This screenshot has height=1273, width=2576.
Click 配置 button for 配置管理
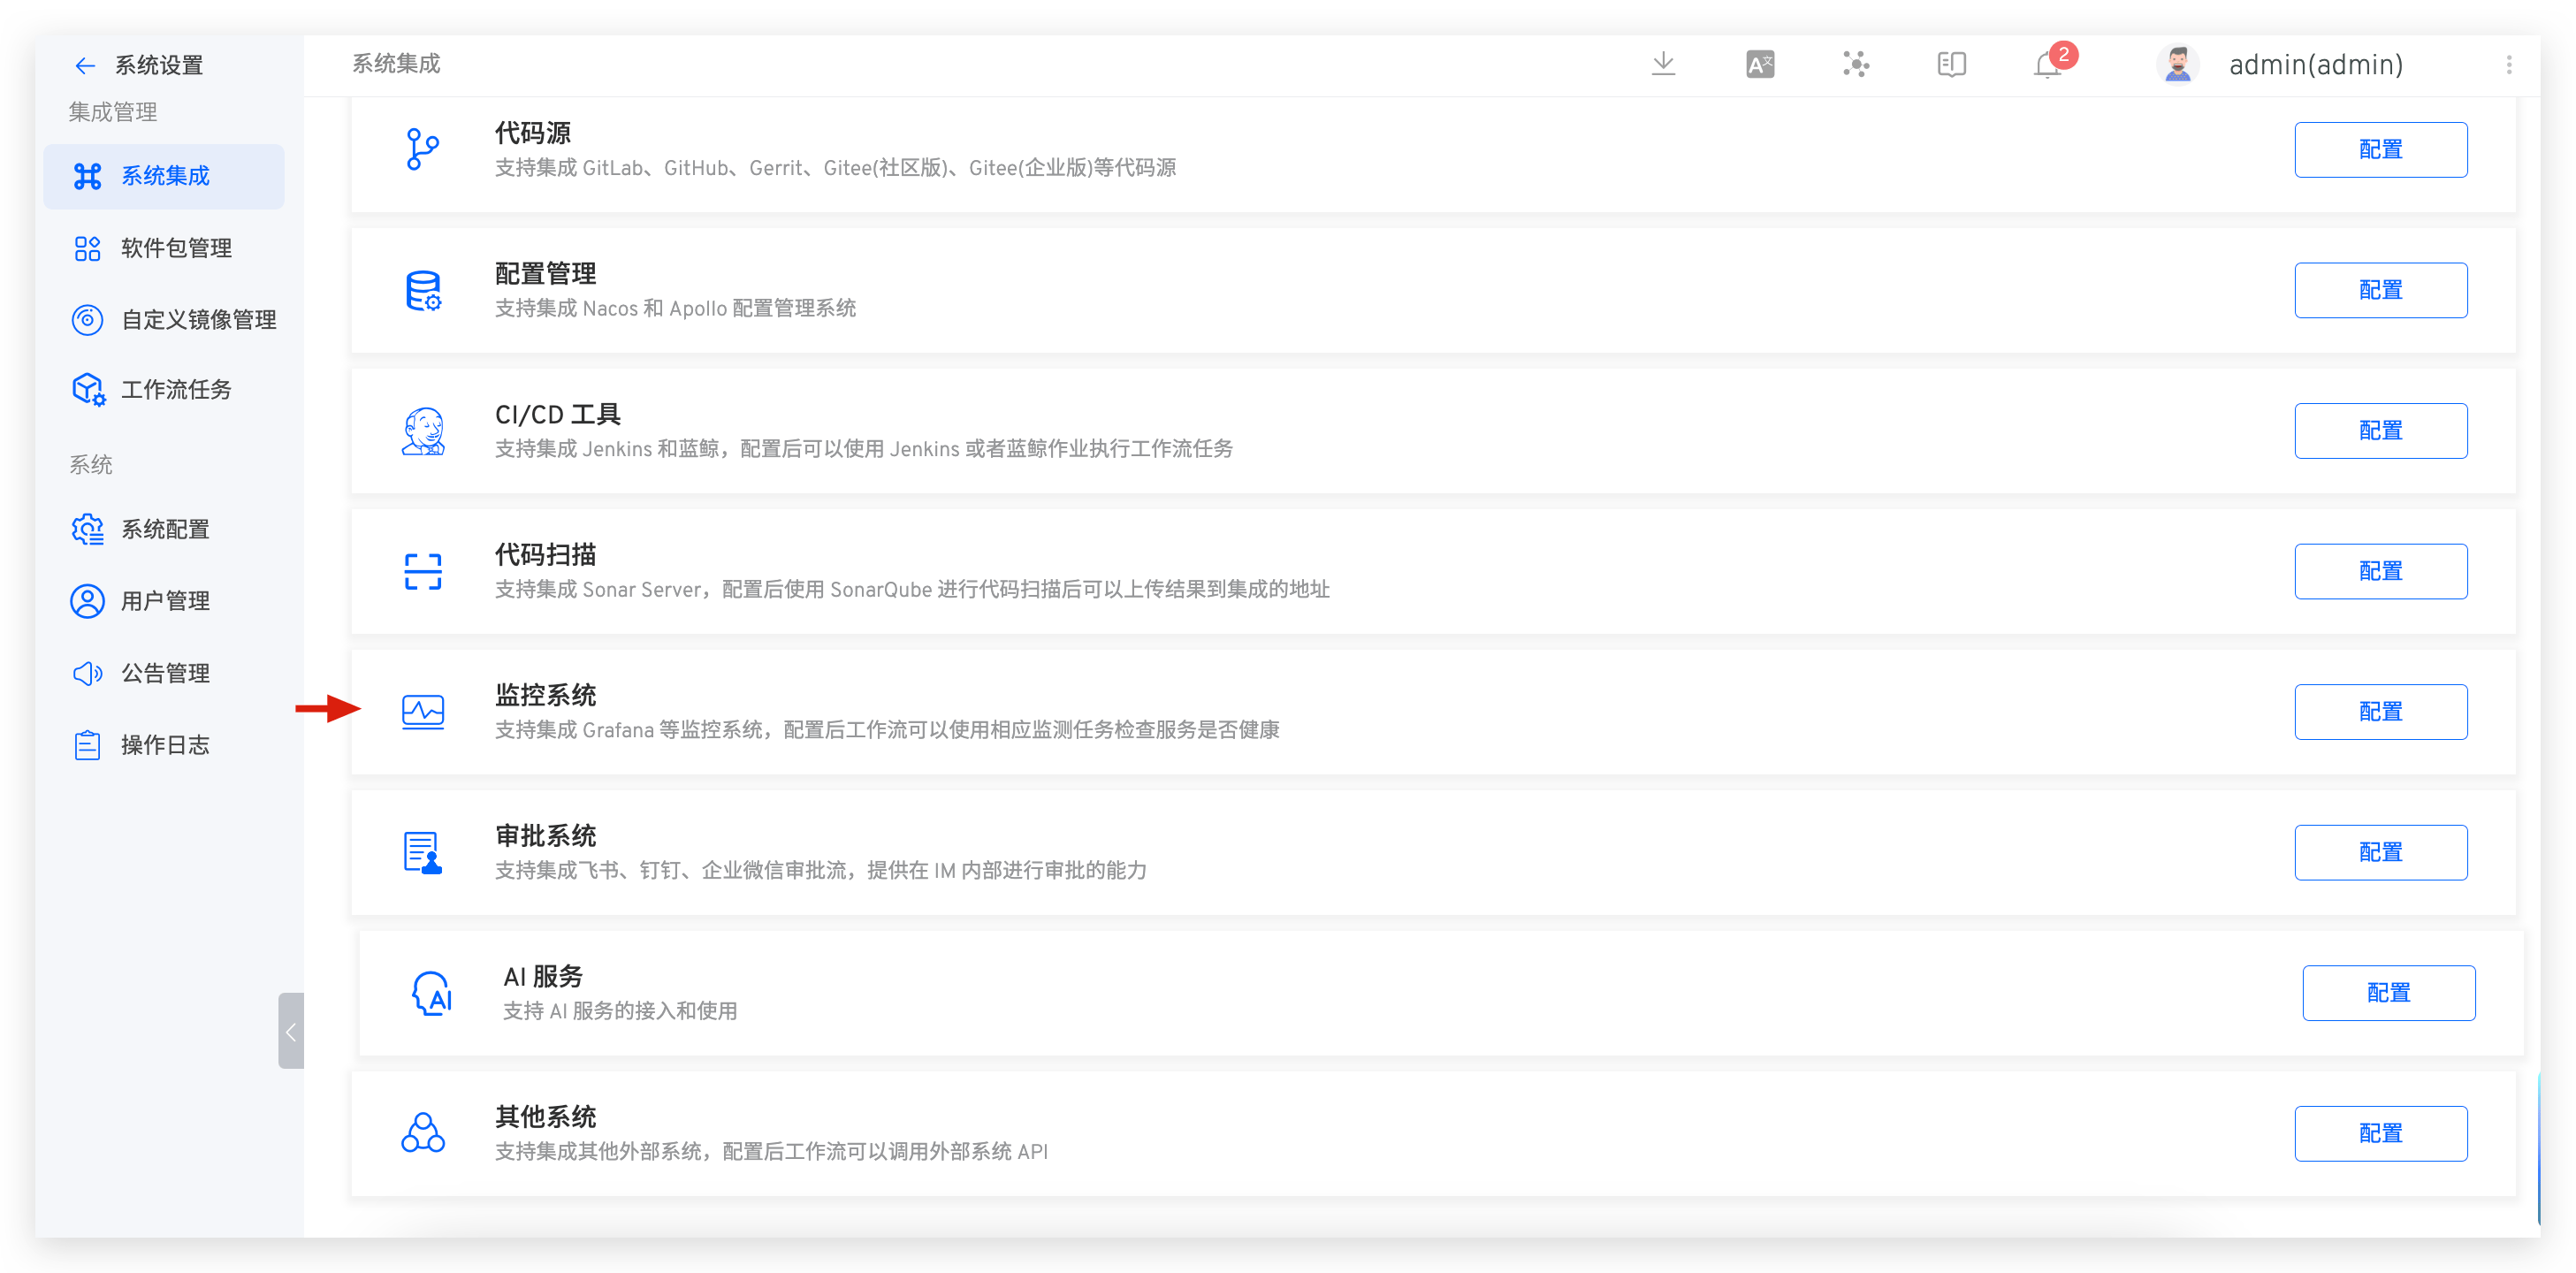tap(2380, 290)
